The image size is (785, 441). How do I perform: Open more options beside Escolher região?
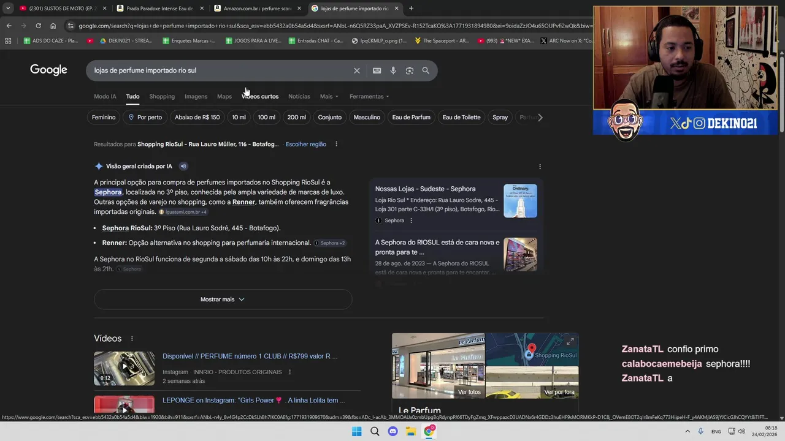pyautogui.click(x=336, y=144)
